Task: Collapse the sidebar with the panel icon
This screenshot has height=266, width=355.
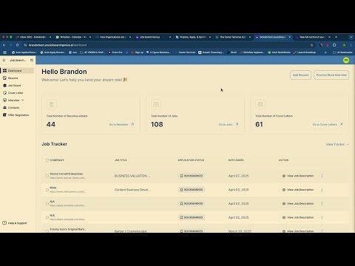Action: [x=32, y=60]
